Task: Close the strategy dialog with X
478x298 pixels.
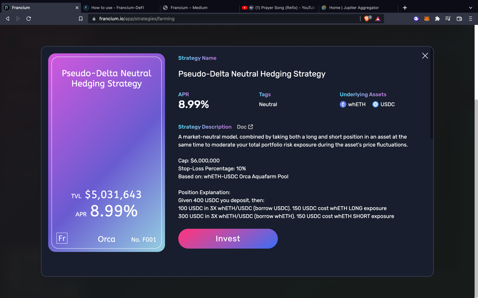Action: (425, 56)
